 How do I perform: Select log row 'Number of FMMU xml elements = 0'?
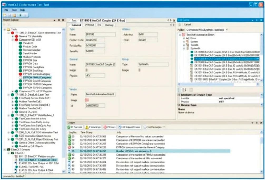coord(149,151)
